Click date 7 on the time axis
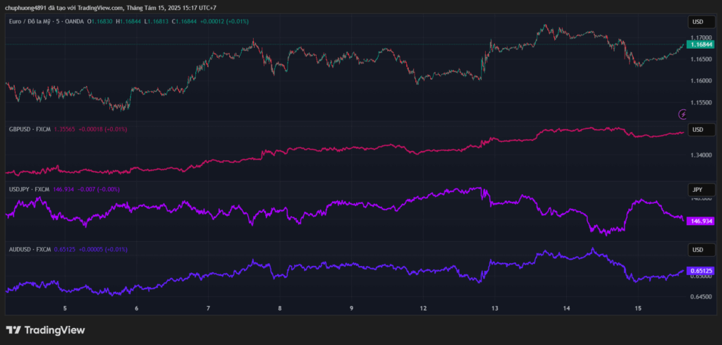 [208, 308]
